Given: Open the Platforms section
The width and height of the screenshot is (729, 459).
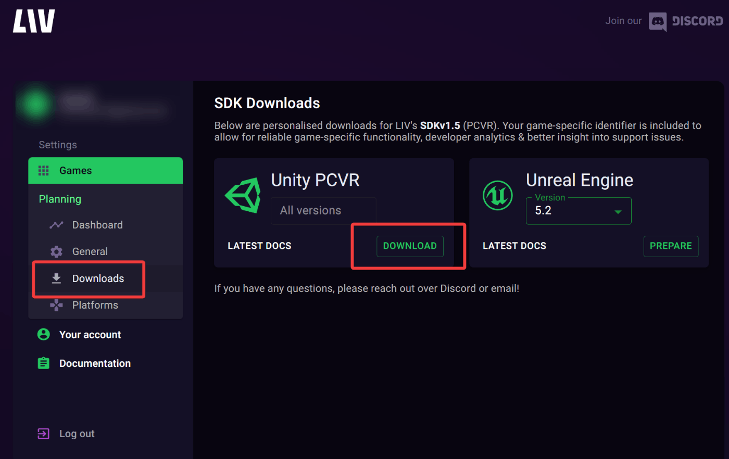Looking at the screenshot, I should (105, 305).
